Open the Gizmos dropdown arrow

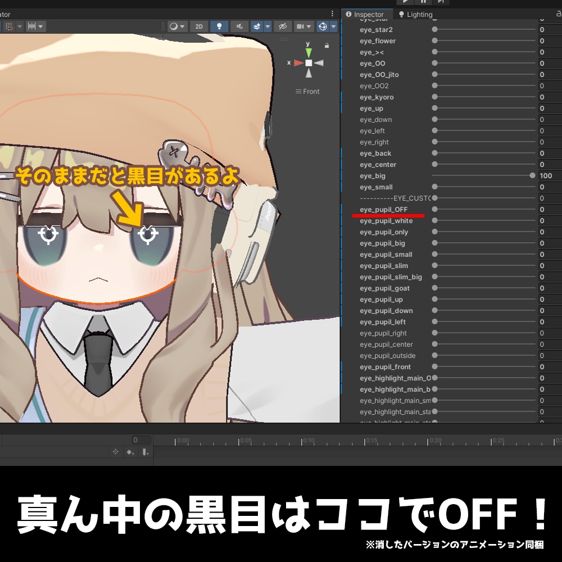(x=333, y=26)
